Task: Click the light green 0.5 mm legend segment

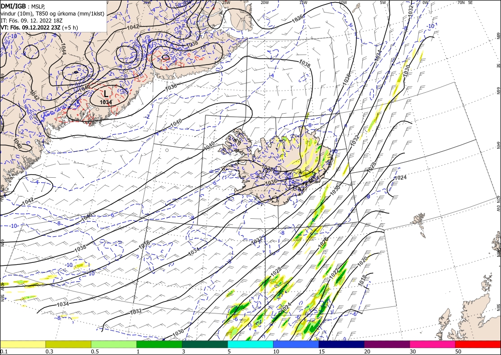Action: 114,344
